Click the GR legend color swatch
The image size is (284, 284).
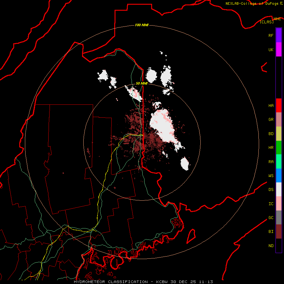(279, 119)
